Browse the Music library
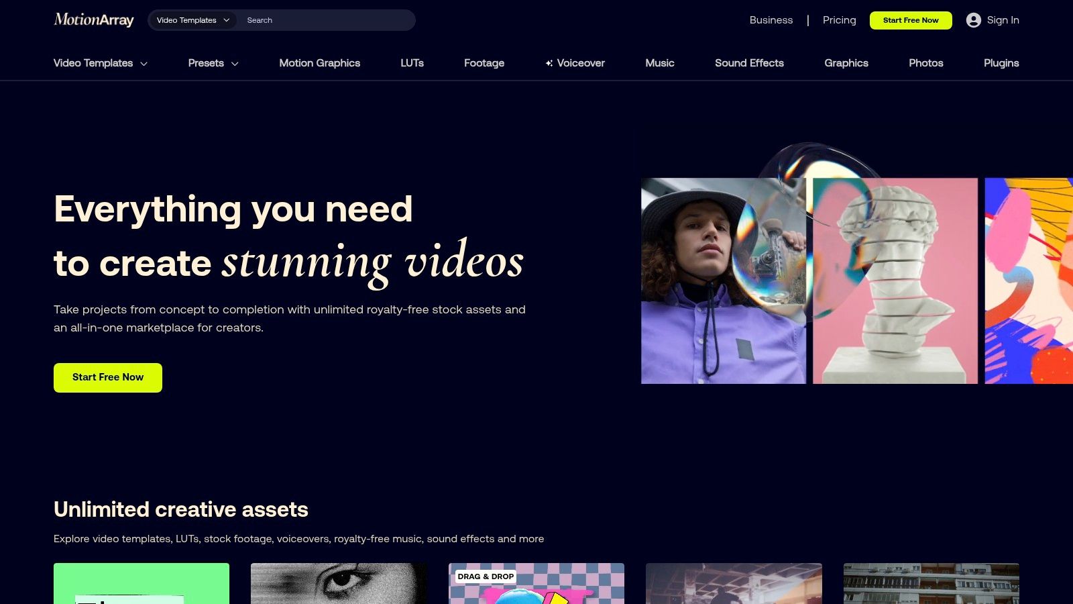1073x604 pixels. [x=660, y=63]
